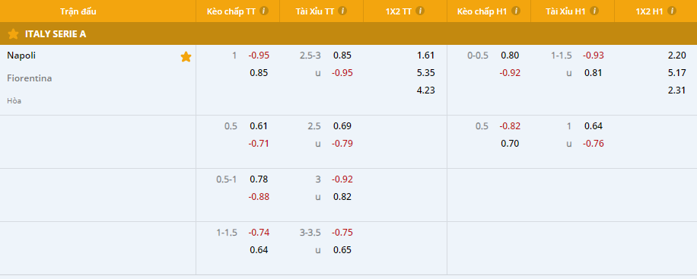Screen dimensions: 697x279
Task: Select Napoli win odds 1.61
Action: click(425, 55)
